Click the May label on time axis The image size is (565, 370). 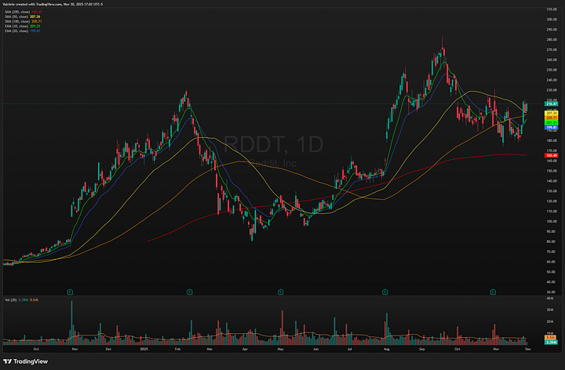coord(280,349)
